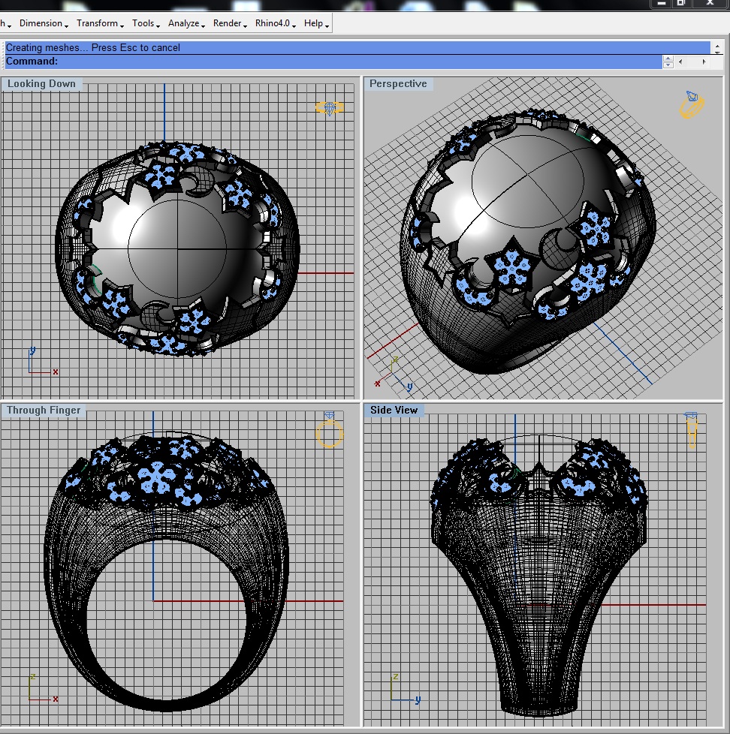Image resolution: width=730 pixels, height=734 pixels.
Task: Open the Transform menu
Action: [x=100, y=23]
